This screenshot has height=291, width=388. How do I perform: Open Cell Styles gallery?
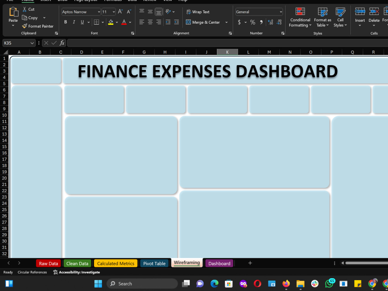[x=340, y=17]
